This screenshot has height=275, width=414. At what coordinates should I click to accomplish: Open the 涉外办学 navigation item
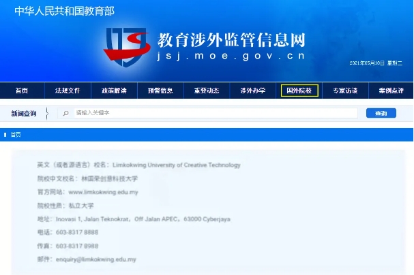253,91
